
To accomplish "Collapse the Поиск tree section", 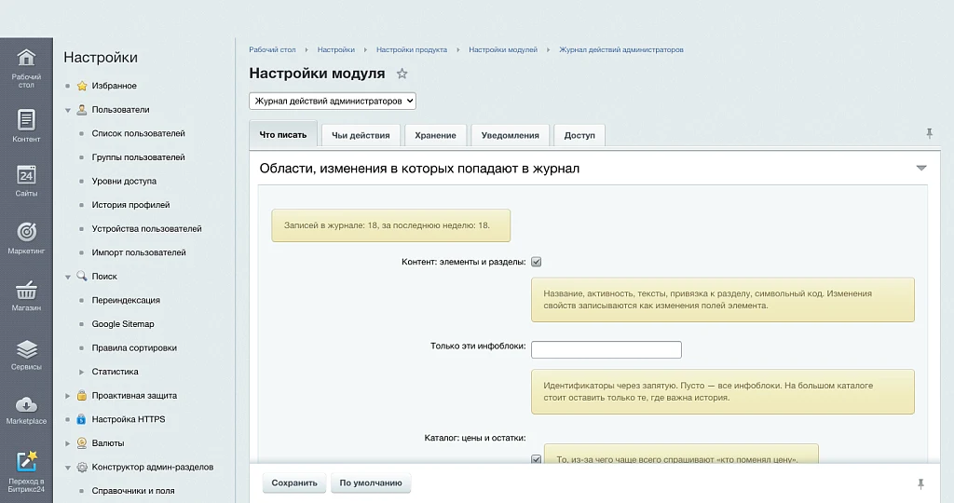I will [x=67, y=277].
